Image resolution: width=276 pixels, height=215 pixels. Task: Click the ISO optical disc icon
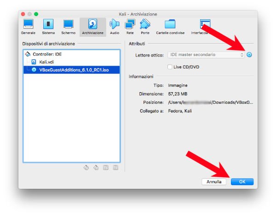[34, 70]
